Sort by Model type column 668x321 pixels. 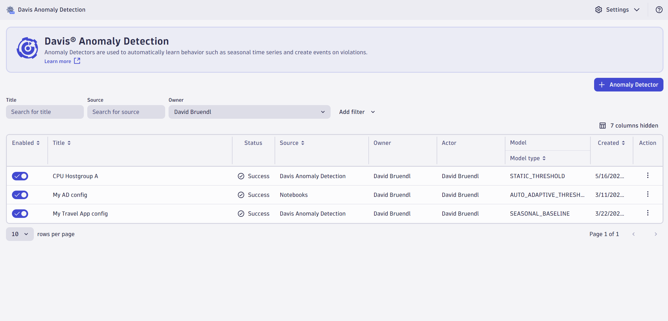pyautogui.click(x=528, y=158)
